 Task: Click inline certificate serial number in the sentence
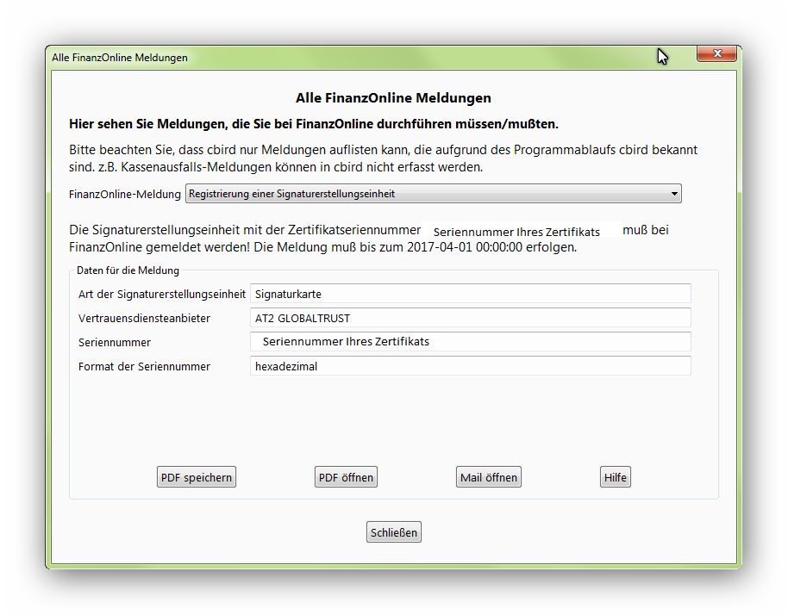(519, 231)
